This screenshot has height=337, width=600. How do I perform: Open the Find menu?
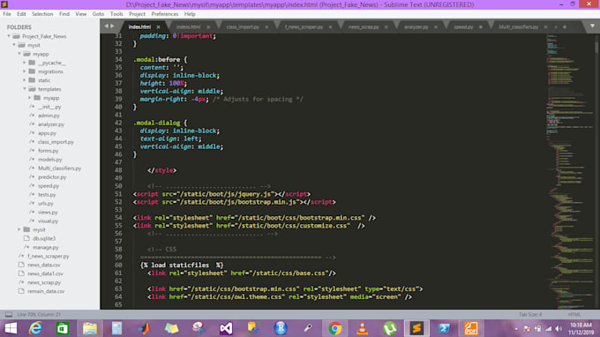tap(64, 14)
